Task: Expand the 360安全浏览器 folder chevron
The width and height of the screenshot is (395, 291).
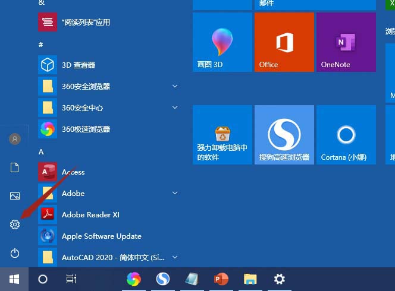Action: pos(175,86)
